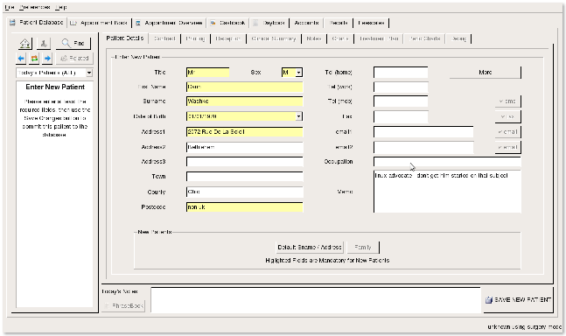Click the orange-green reload patient icon
Screen dimensions: 566x336
34,58
